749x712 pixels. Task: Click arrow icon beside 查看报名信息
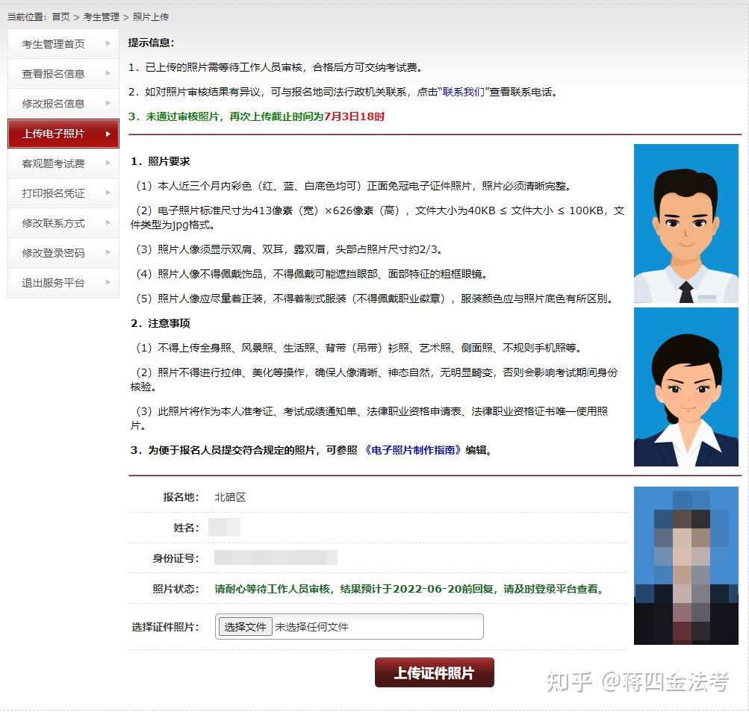pos(108,74)
